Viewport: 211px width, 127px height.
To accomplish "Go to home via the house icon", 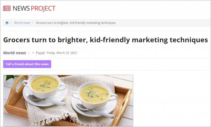I will point(7,23).
